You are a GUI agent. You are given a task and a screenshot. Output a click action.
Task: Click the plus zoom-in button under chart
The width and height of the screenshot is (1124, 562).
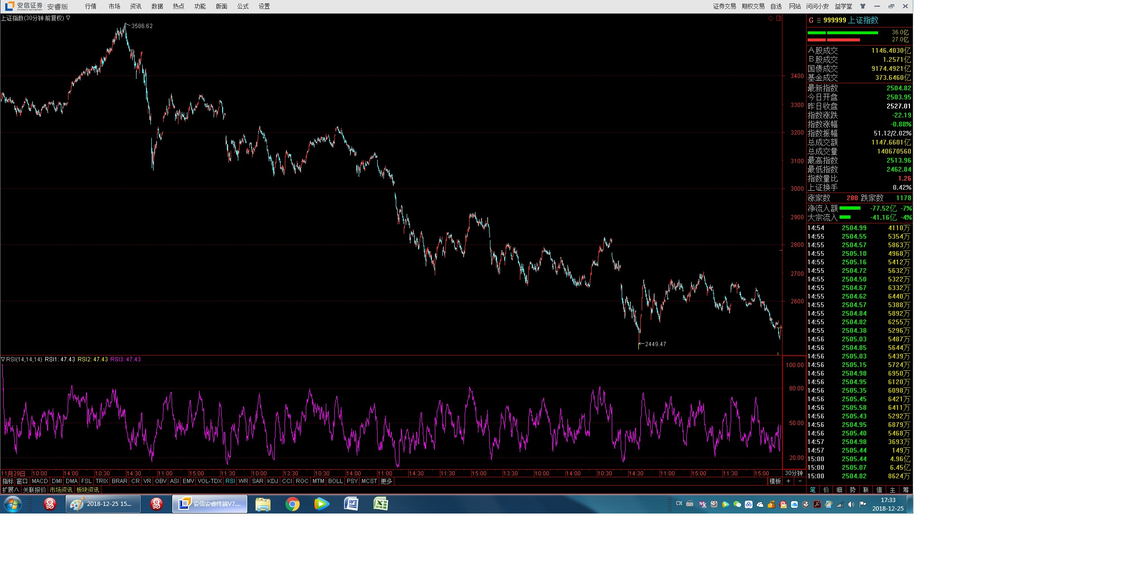788,481
